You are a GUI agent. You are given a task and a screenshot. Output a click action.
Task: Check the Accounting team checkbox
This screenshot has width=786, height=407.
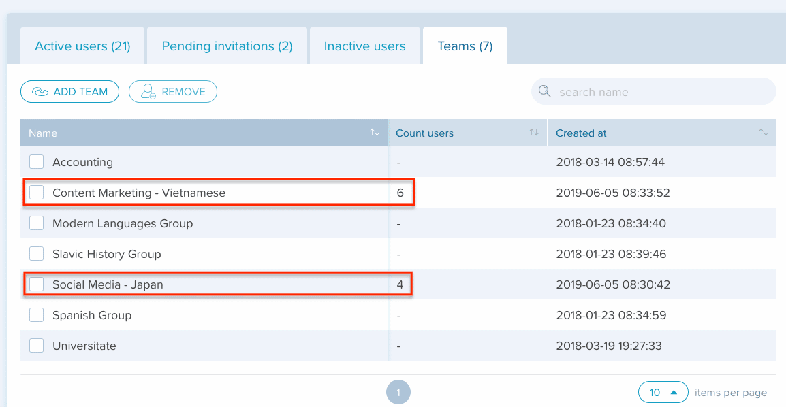coord(36,162)
